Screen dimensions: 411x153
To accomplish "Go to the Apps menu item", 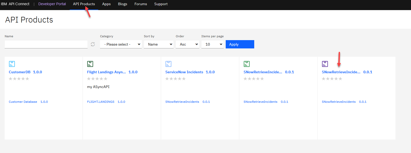I will (106, 4).
